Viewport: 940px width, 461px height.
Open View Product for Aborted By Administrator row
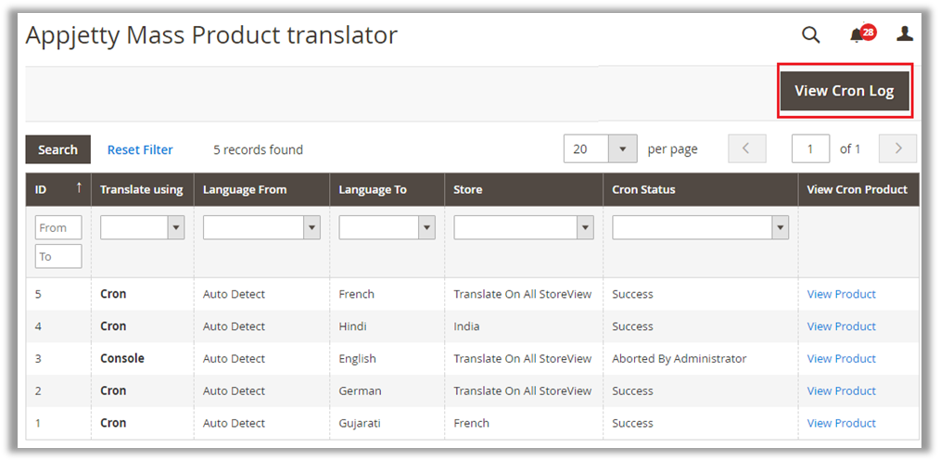click(841, 359)
